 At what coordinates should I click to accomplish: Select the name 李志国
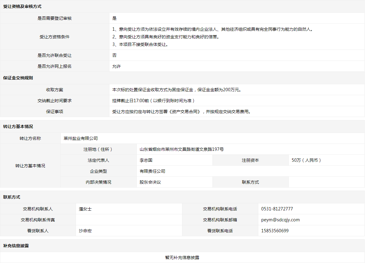click(x=146, y=160)
